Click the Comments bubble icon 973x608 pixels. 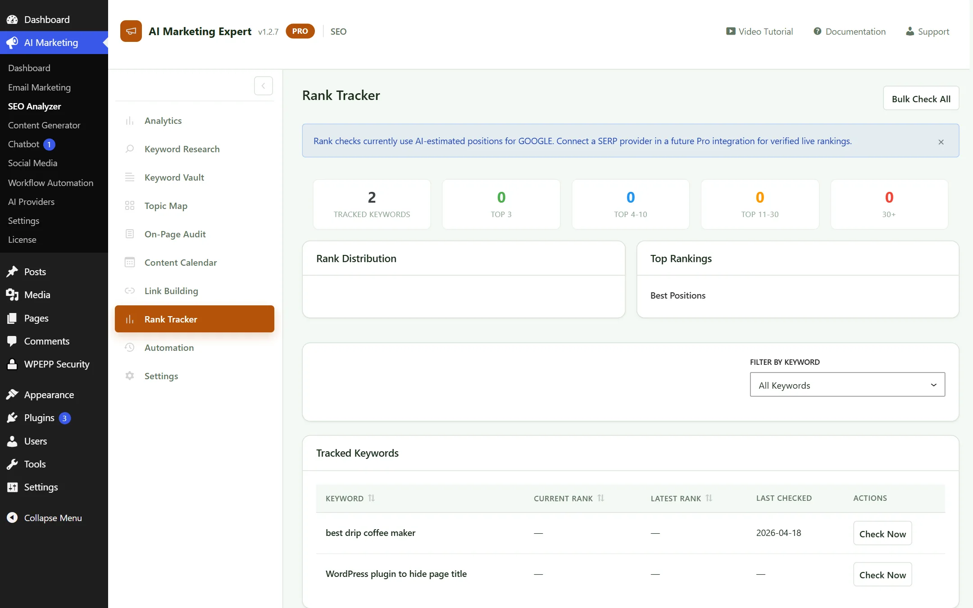click(x=12, y=341)
